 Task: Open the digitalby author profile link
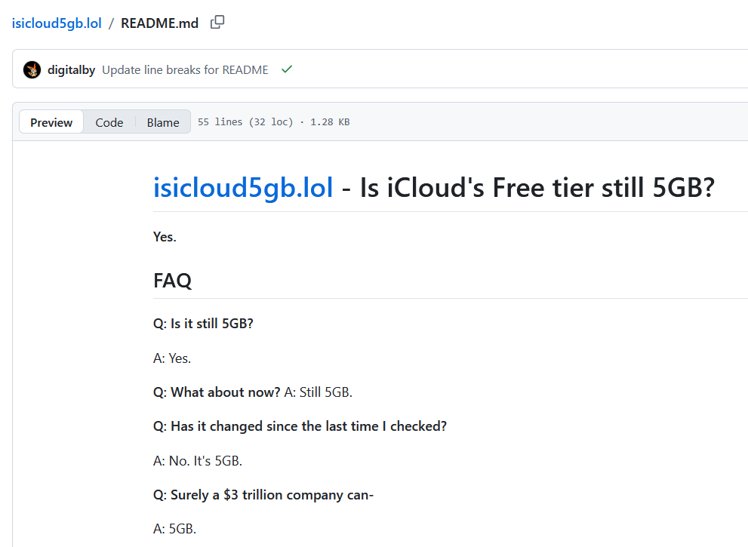tap(71, 70)
